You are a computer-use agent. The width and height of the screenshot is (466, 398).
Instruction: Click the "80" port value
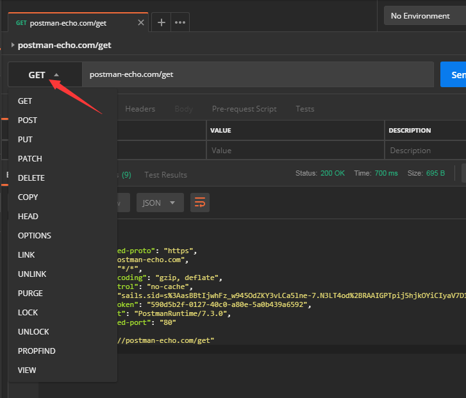pos(167,322)
